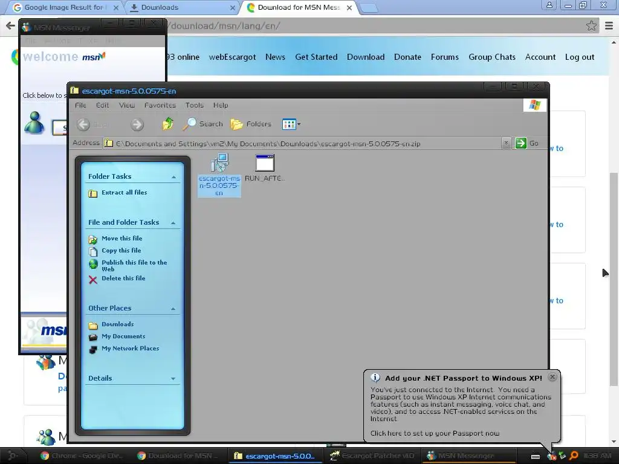Open a new browser tab
Screen dimensions: 619x464
tap(369, 8)
